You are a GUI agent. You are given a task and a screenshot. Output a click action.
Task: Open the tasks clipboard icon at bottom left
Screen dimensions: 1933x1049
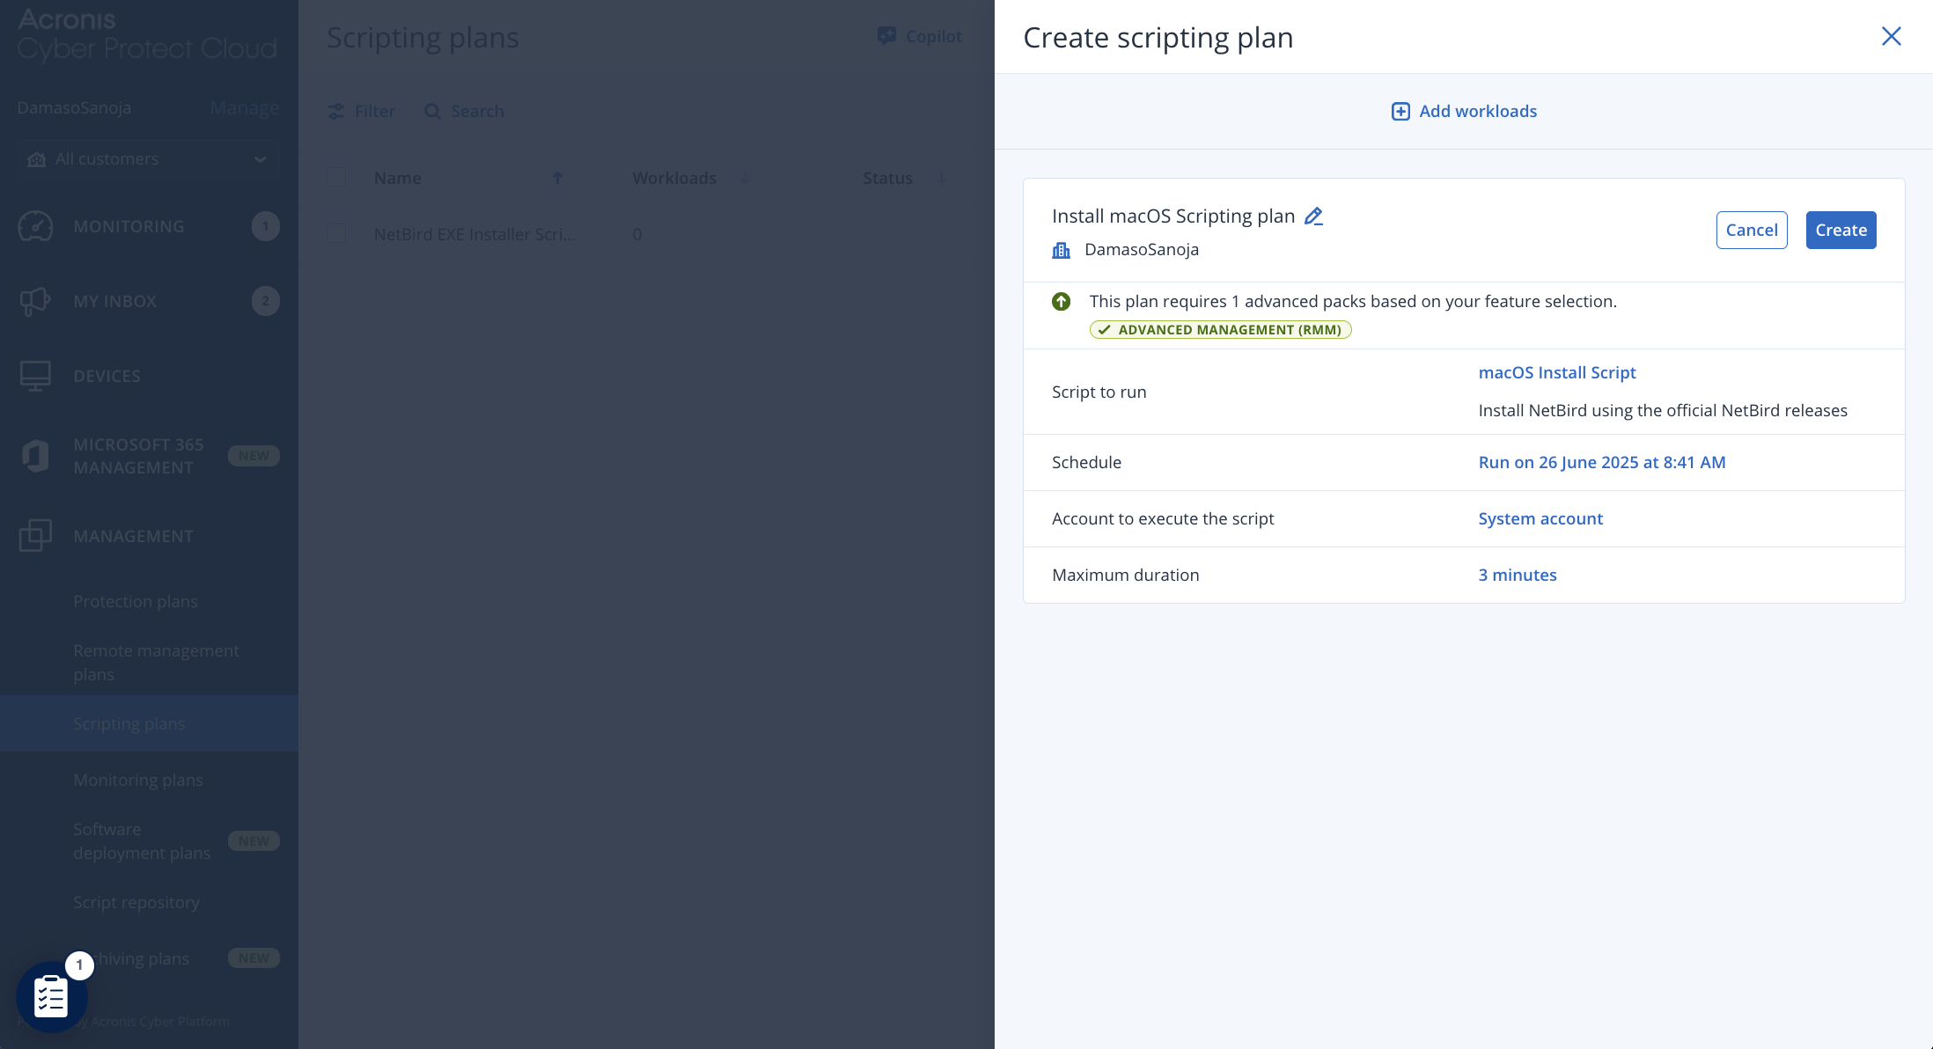[50, 995]
